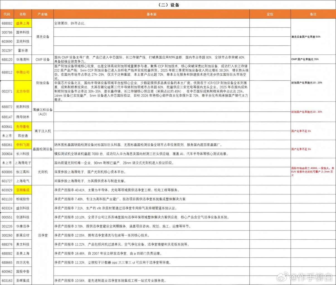Select the name cell 拓荆科技
The width and height of the screenshot is (336, 285).
(23, 107)
